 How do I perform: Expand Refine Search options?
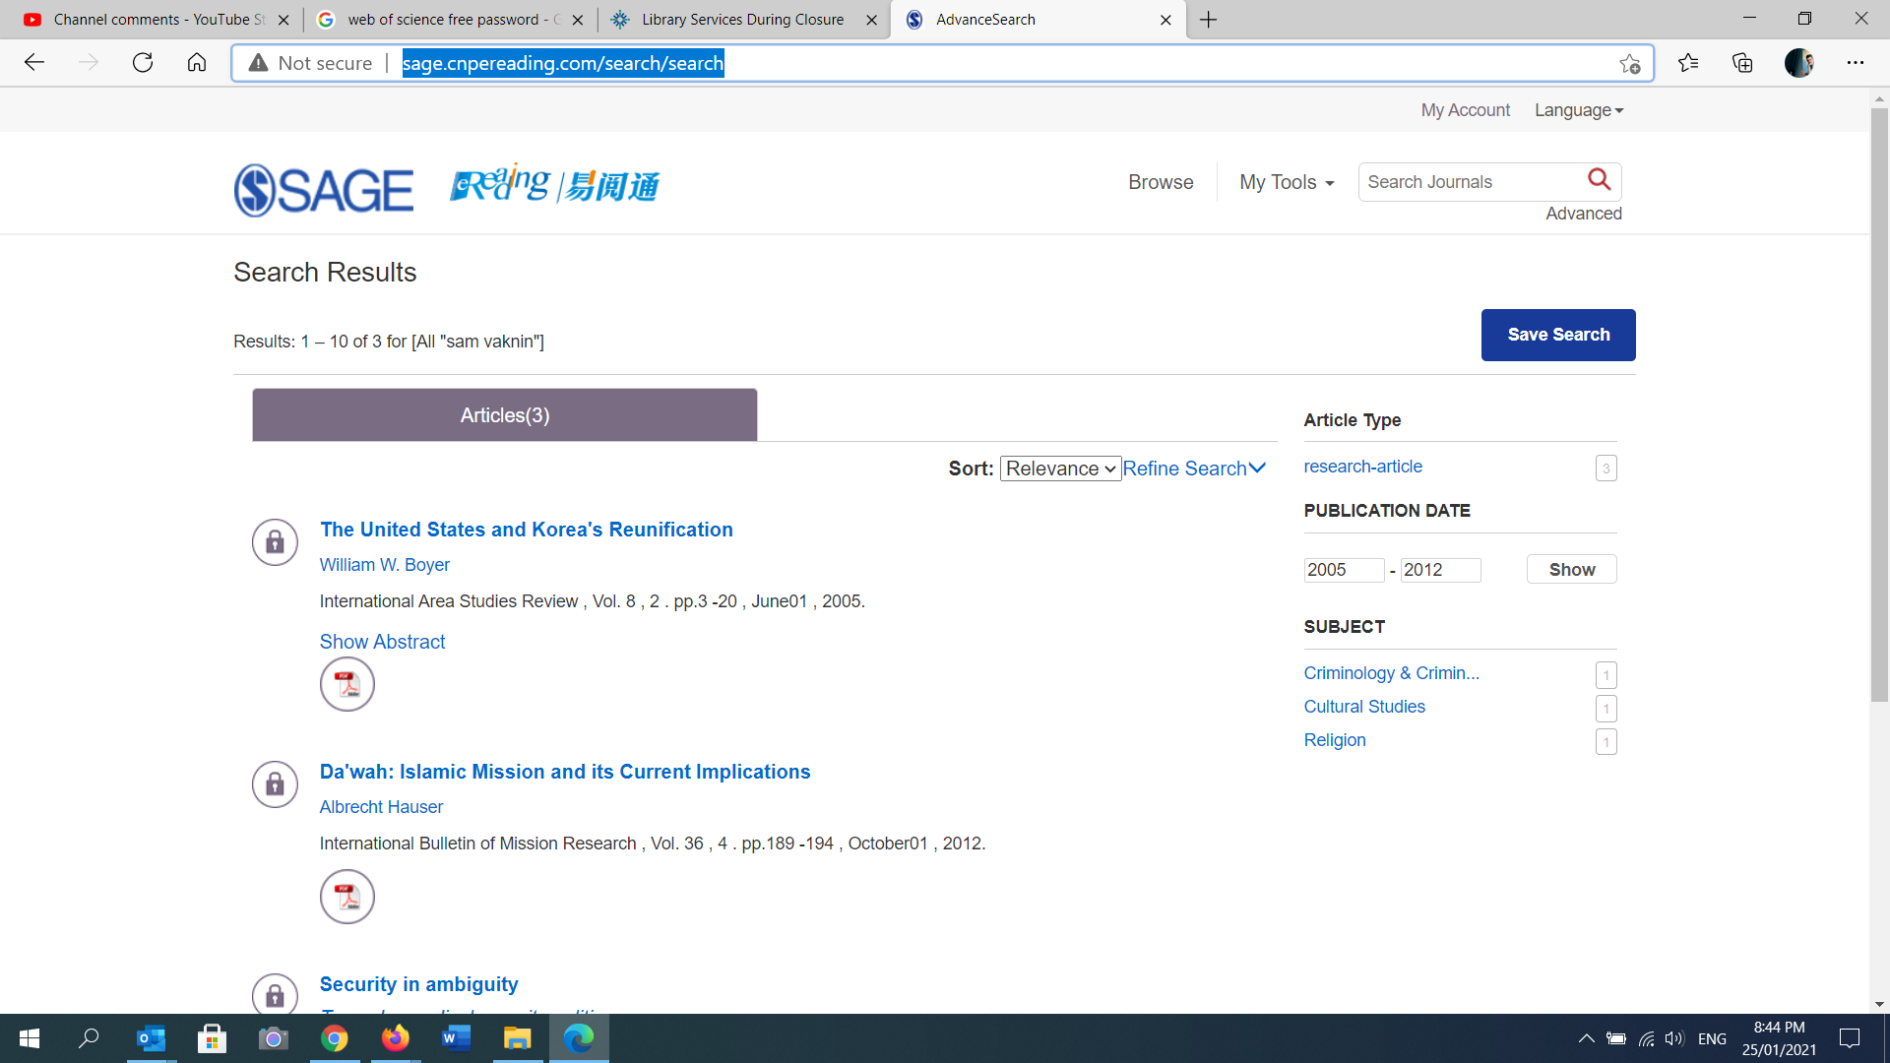pyautogui.click(x=1194, y=469)
